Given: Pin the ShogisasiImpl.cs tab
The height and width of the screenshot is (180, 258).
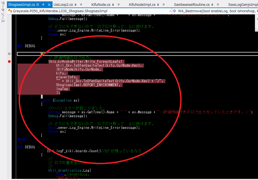Looking at the screenshot, I should click(43, 5).
